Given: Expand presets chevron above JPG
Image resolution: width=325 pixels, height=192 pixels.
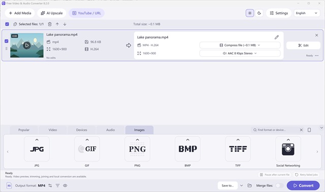Looking at the screenshot, I should point(37,140).
